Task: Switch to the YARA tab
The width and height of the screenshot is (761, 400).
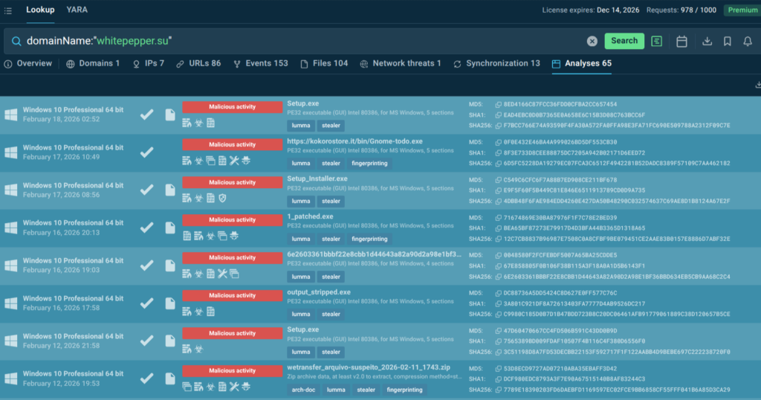Action: point(77,10)
